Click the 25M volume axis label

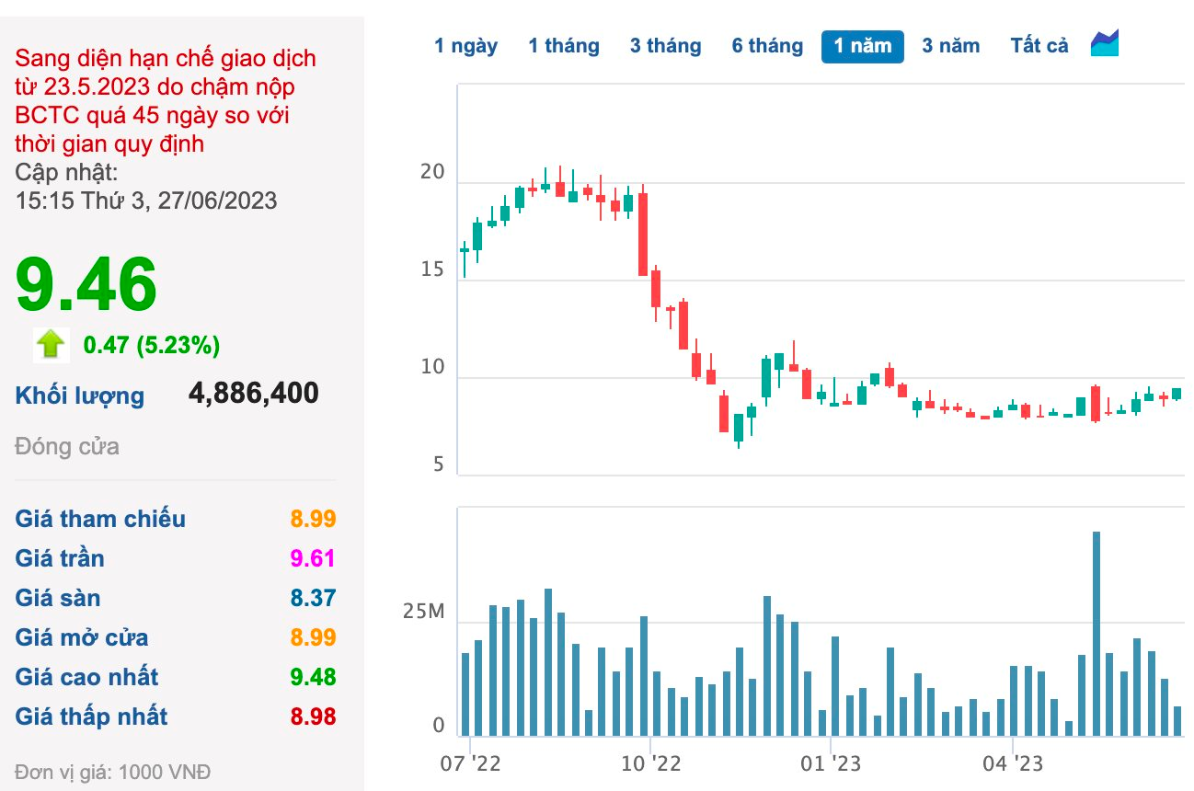423,613
